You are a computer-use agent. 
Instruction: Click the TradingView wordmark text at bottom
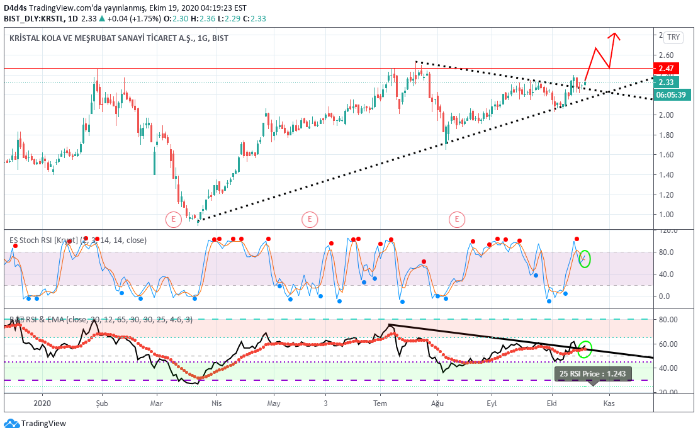pyautogui.click(x=43, y=424)
